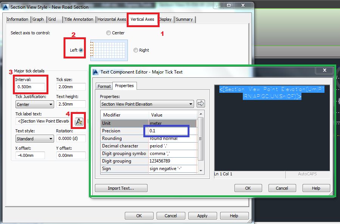Click Help in the Text Component Editor
340x224 pixels.
[x=316, y=188]
